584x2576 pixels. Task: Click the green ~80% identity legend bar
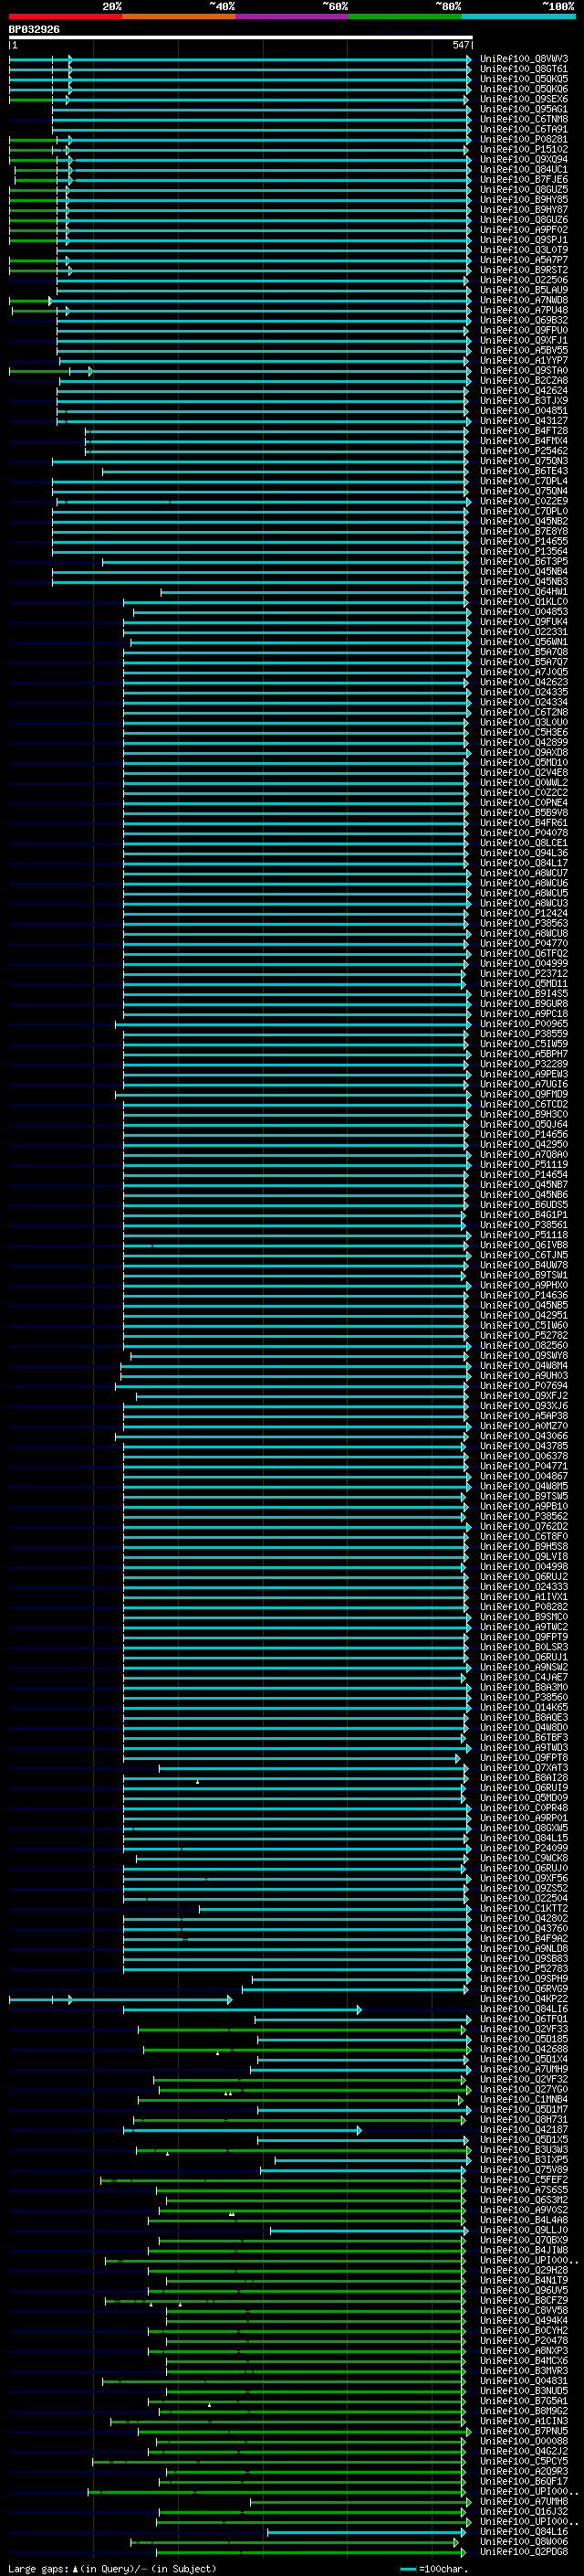point(404,16)
